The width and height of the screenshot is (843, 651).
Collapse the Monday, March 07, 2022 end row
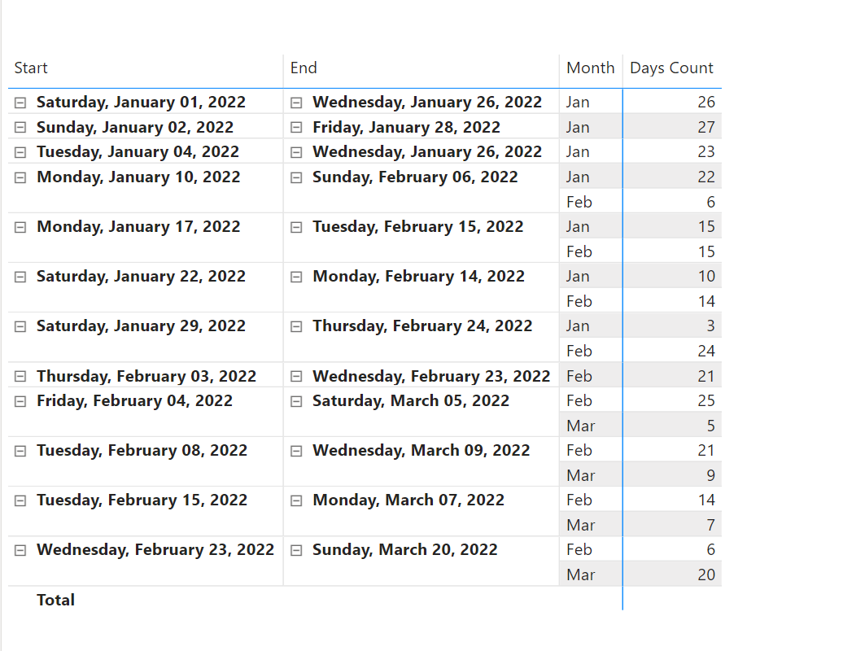click(x=296, y=500)
